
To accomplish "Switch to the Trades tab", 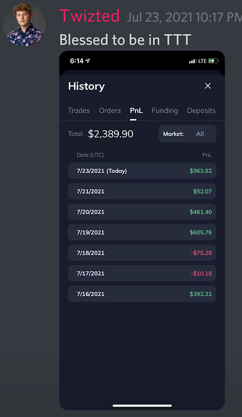I will (x=79, y=111).
